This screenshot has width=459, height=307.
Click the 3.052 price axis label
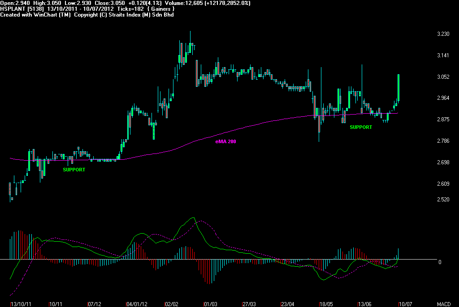tap(443, 77)
